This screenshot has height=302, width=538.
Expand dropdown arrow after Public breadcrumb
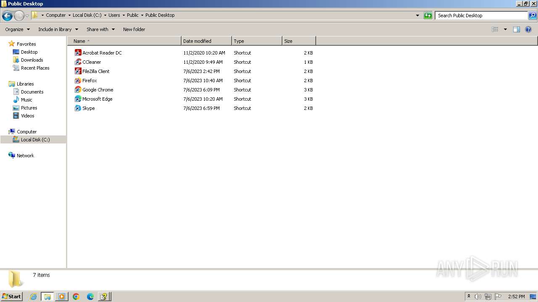(x=142, y=15)
